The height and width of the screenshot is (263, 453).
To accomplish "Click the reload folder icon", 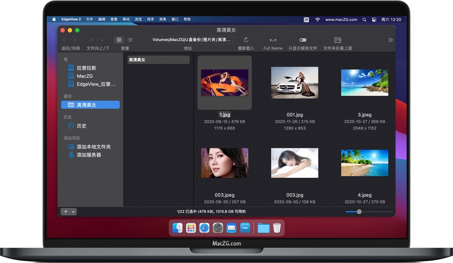I will click(x=246, y=40).
